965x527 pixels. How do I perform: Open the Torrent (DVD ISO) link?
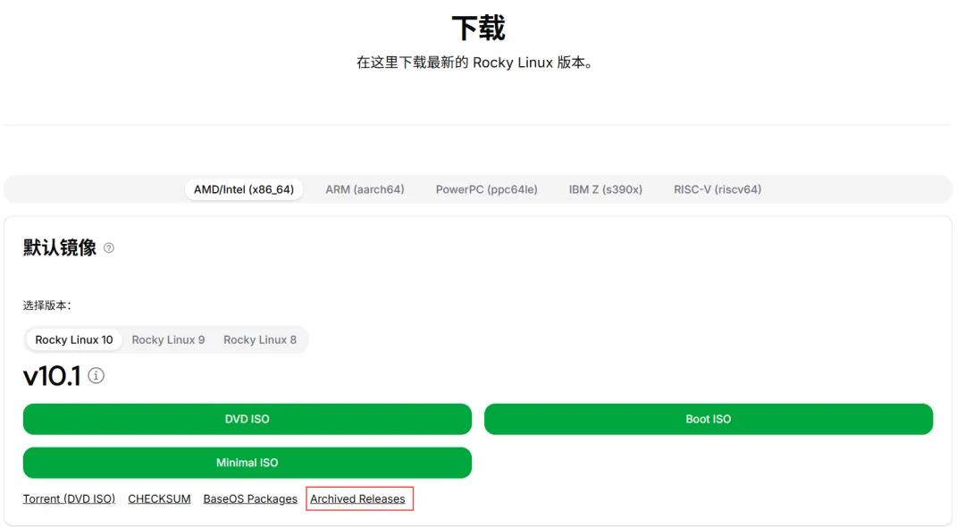pyautogui.click(x=69, y=498)
